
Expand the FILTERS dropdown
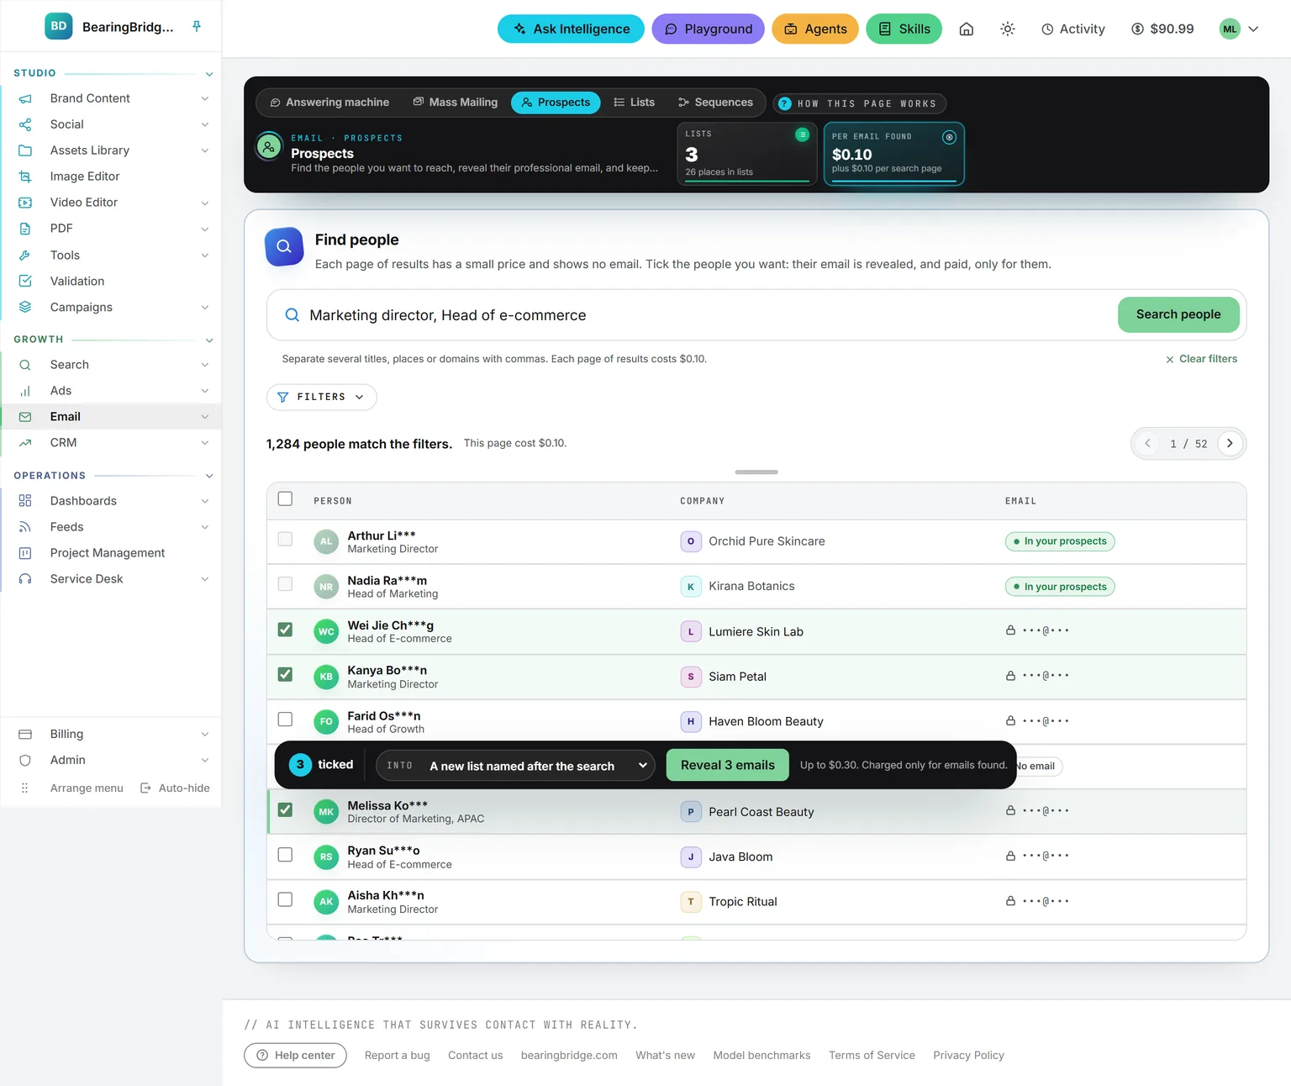click(x=322, y=397)
